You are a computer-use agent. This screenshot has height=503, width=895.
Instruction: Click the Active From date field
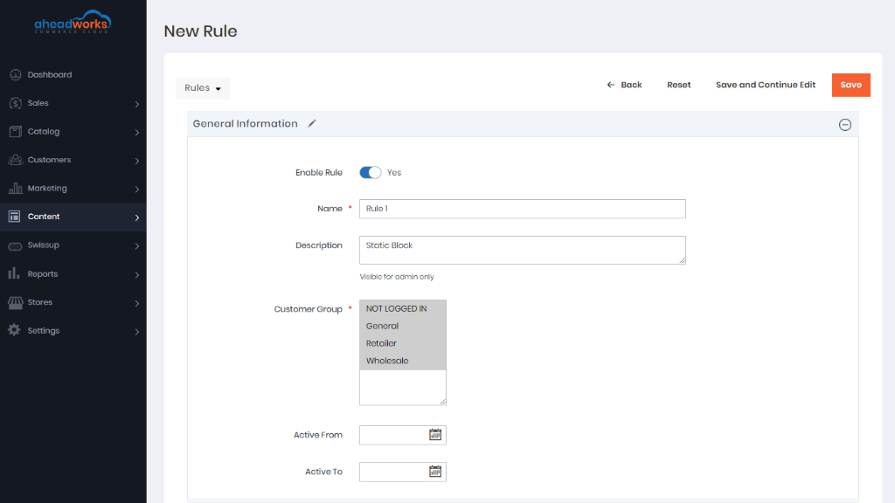[402, 435]
